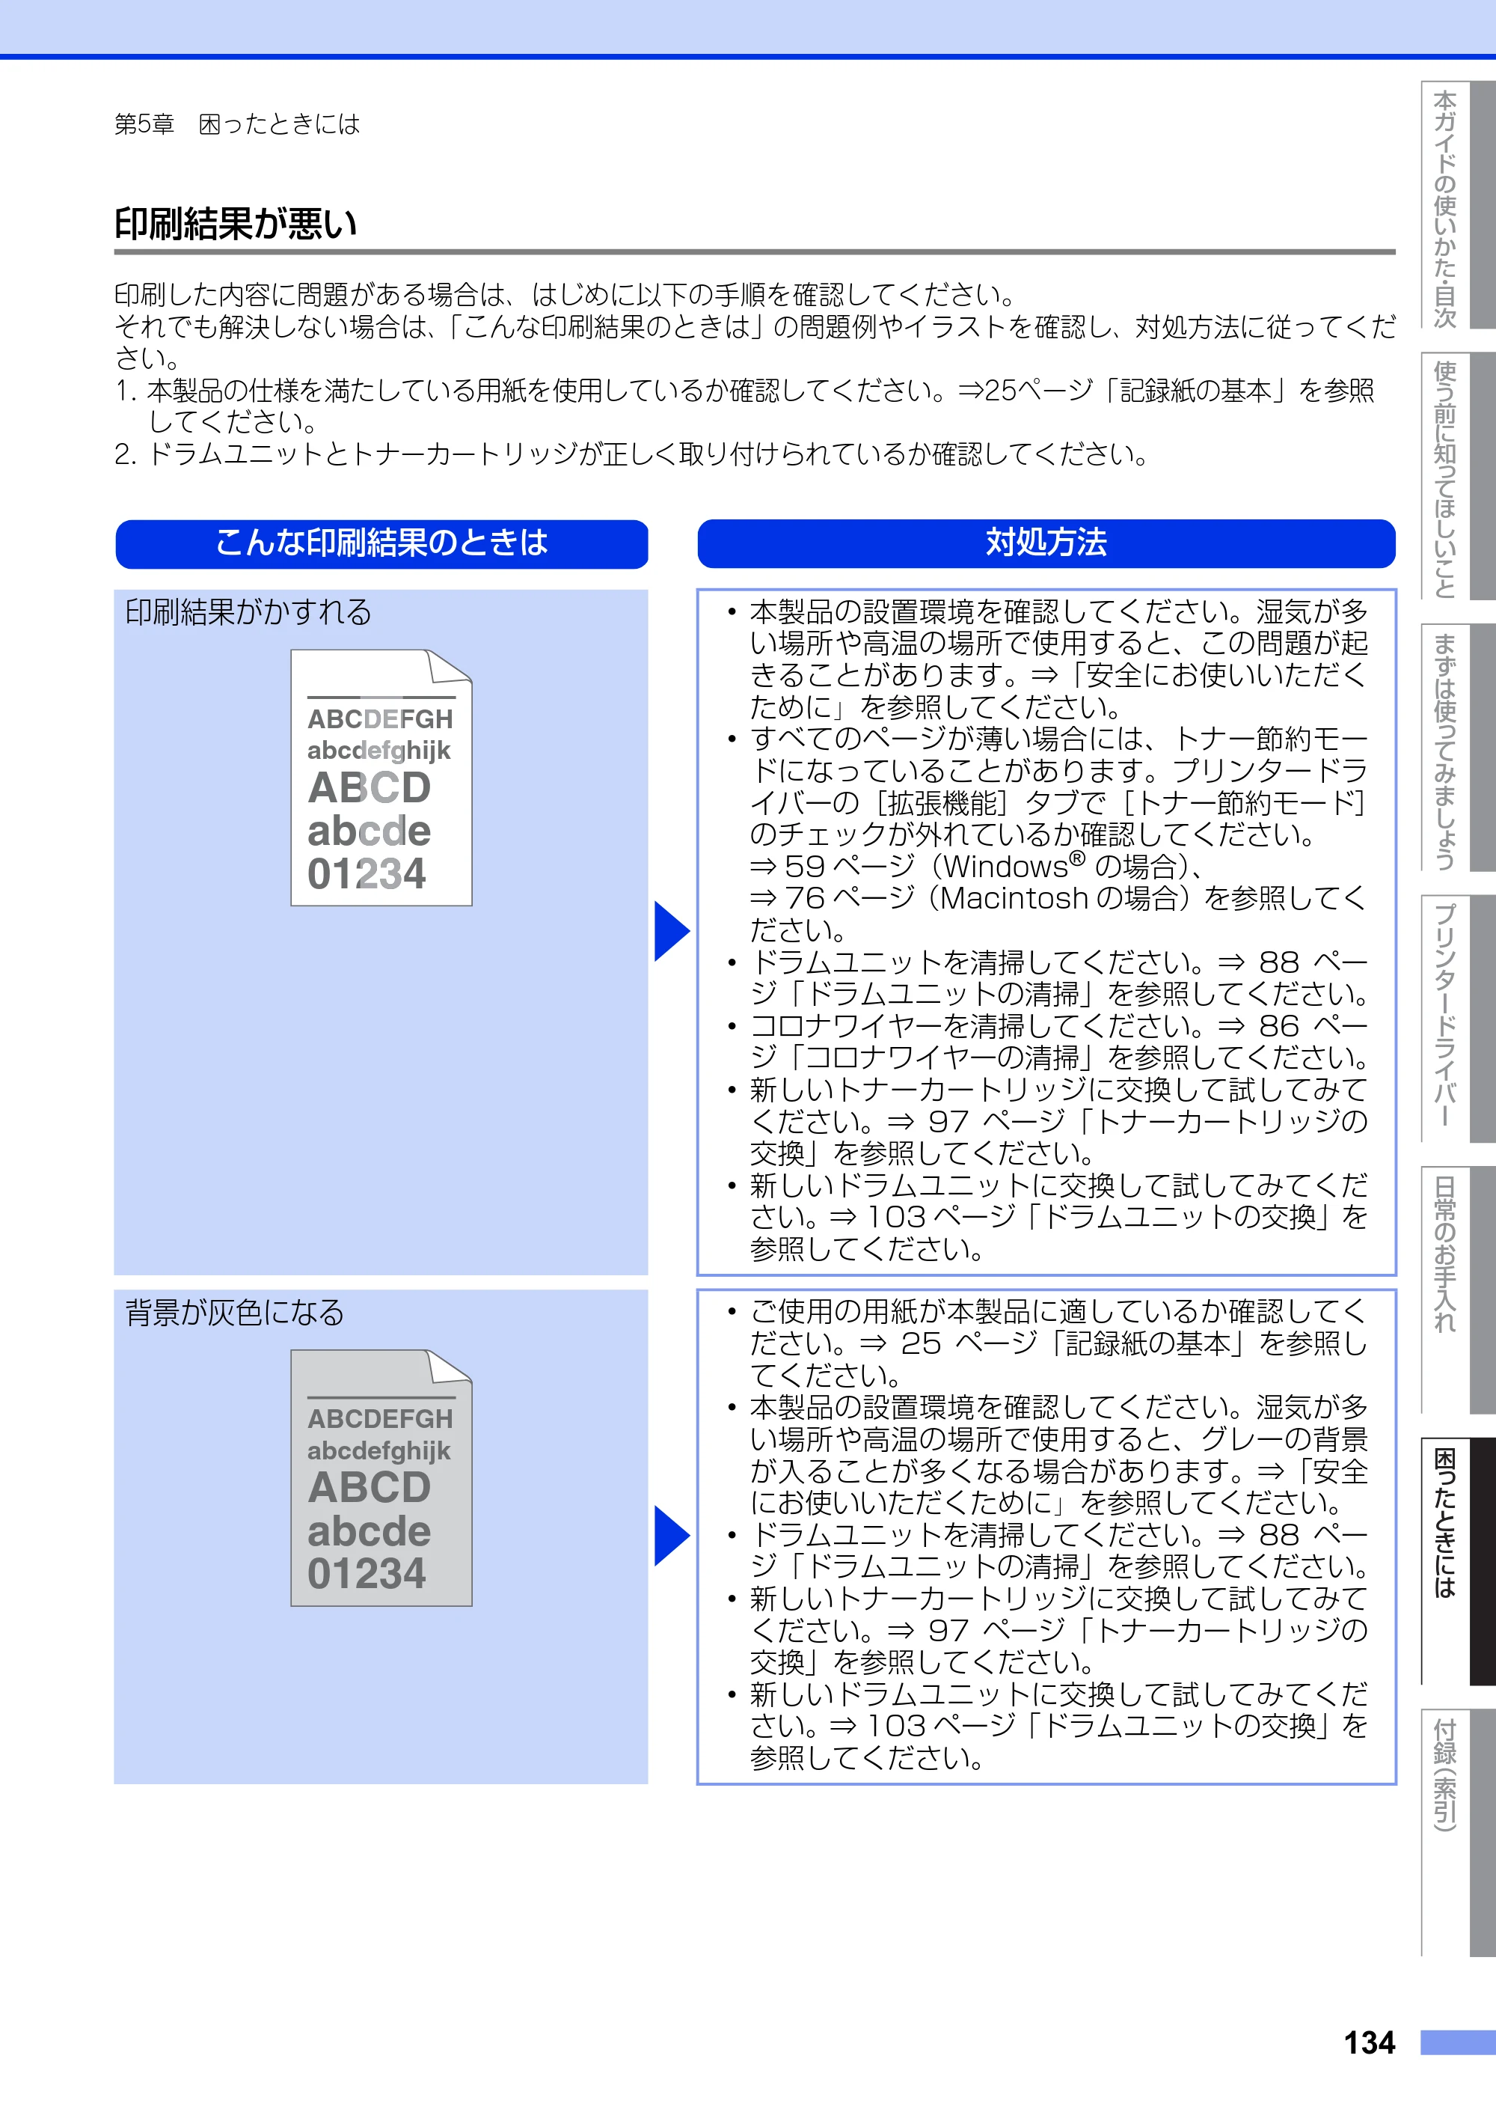Screen dimensions: 1496x2112
Task: Click the blue arrow beside 背景が灰色になる
Action: [x=672, y=1535]
